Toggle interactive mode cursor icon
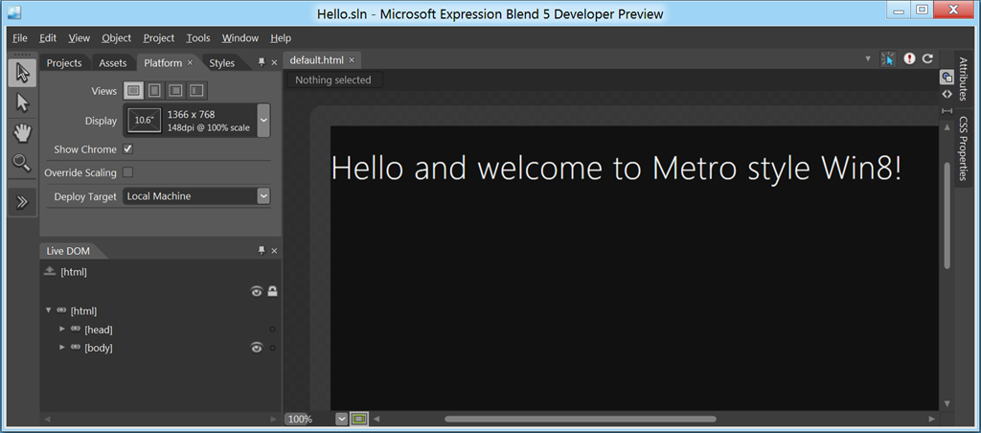981x433 pixels. (x=888, y=58)
